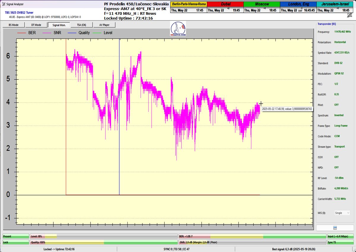
Task: Switch to the DT Mode tab
Action: pos(36,25)
